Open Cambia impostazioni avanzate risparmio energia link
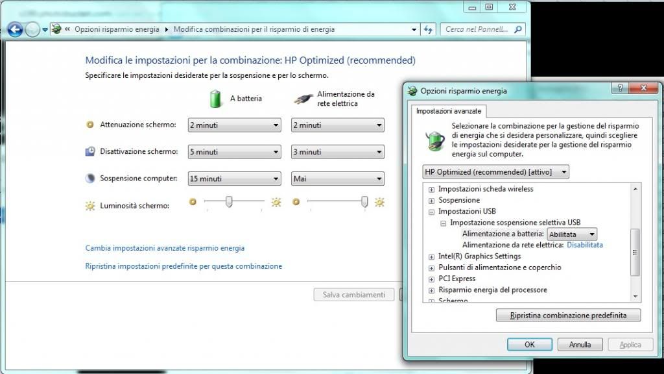Viewport: 664px width, 374px height. (x=165, y=248)
